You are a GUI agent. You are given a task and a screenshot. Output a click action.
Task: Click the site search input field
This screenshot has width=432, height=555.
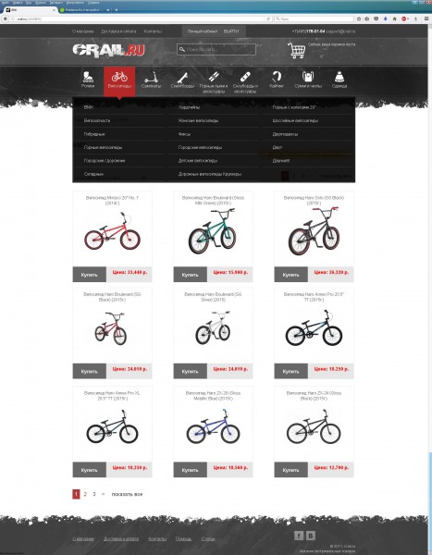point(216,50)
